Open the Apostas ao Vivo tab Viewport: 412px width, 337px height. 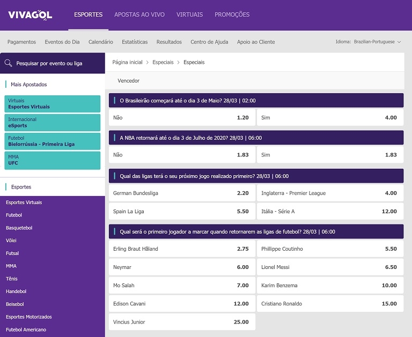point(139,14)
